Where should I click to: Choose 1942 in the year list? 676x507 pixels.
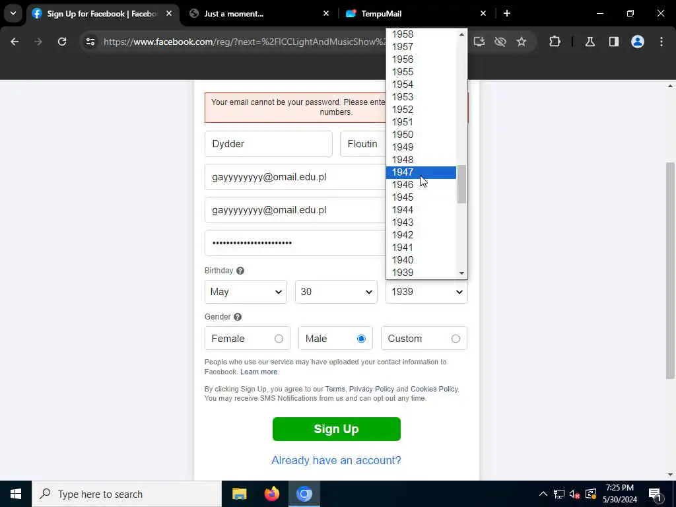coord(421,235)
